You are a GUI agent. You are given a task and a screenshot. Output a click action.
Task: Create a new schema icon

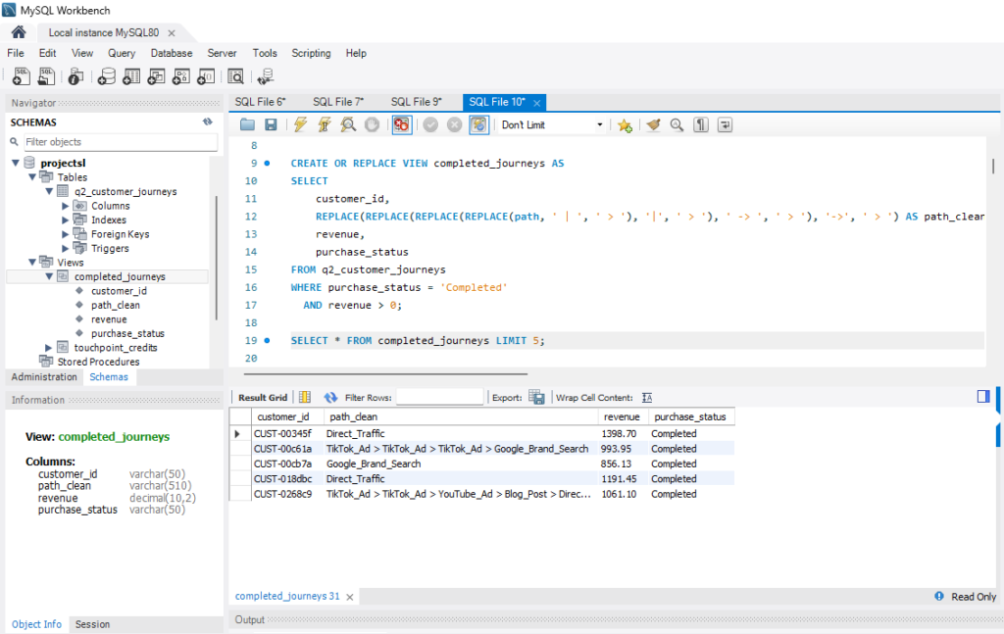(x=106, y=76)
